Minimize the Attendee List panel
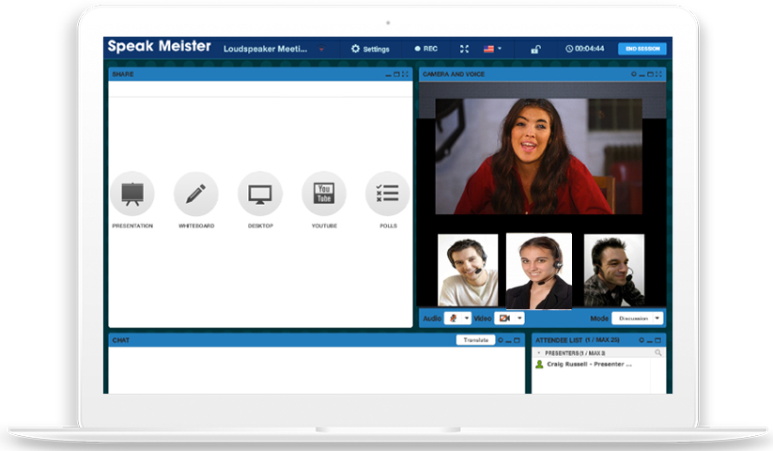Image resolution: width=773 pixels, height=451 pixels. pos(650,341)
